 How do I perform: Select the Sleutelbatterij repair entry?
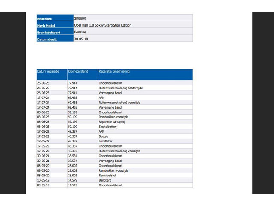107,127
